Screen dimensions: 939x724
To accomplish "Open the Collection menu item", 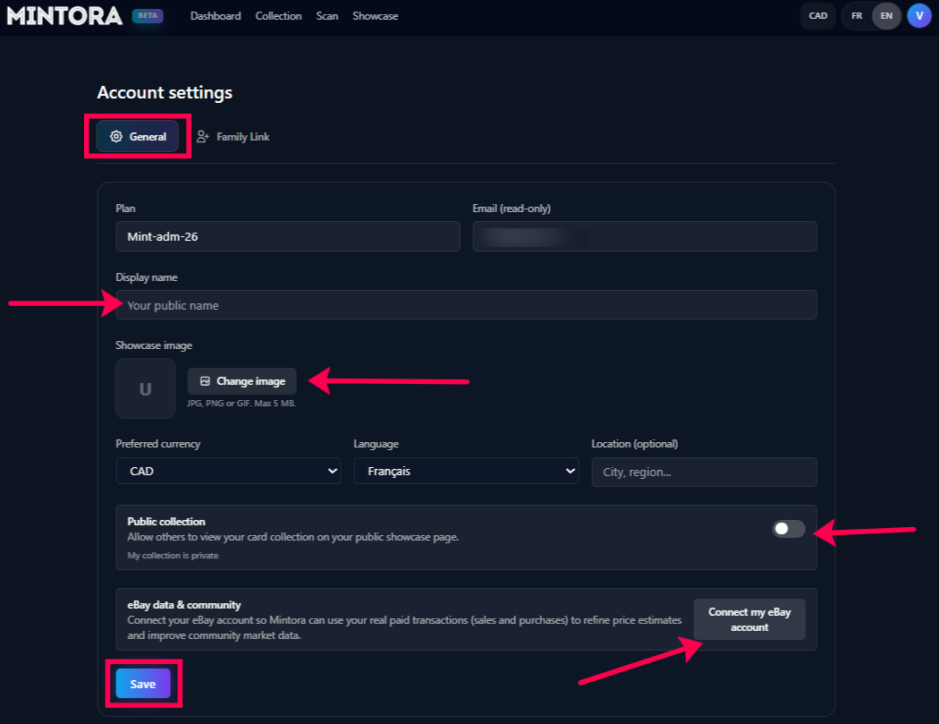I will coord(278,16).
